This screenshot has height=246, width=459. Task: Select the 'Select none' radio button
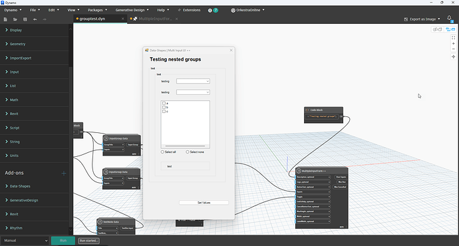188,152
